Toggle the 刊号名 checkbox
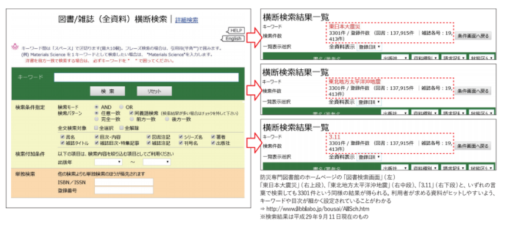The width and height of the screenshot is (510, 227). (181, 143)
